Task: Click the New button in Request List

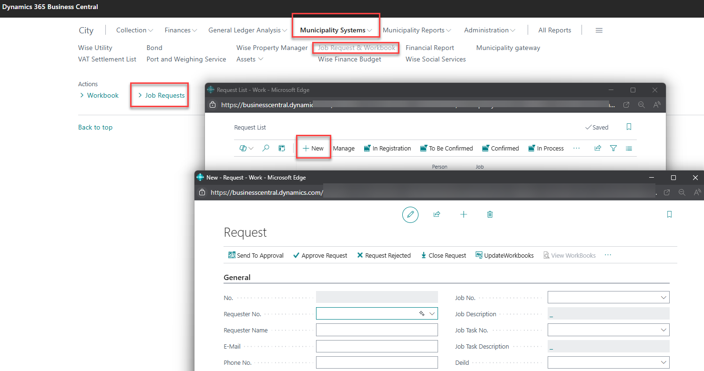Action: (313, 148)
